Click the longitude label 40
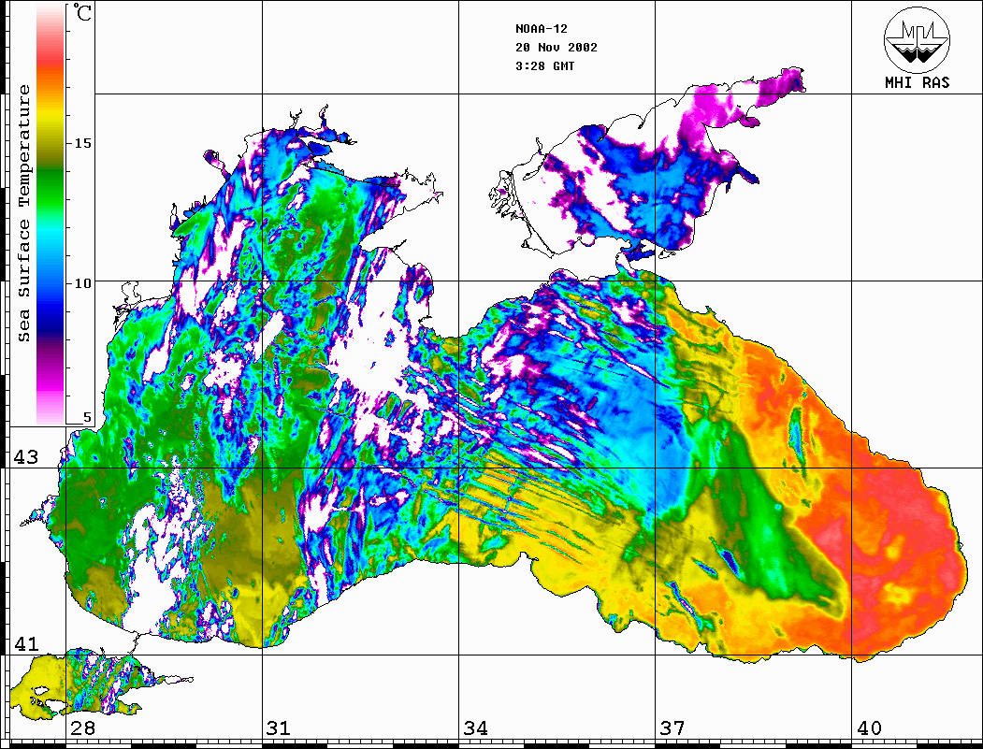 869,727
